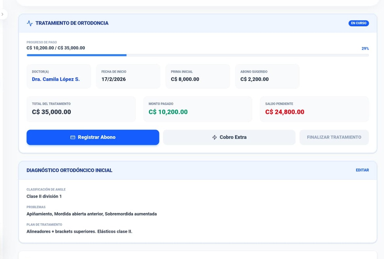The height and width of the screenshot is (259, 384).
Task: Click the Registrar Abono button
Action: pyautogui.click(x=93, y=137)
